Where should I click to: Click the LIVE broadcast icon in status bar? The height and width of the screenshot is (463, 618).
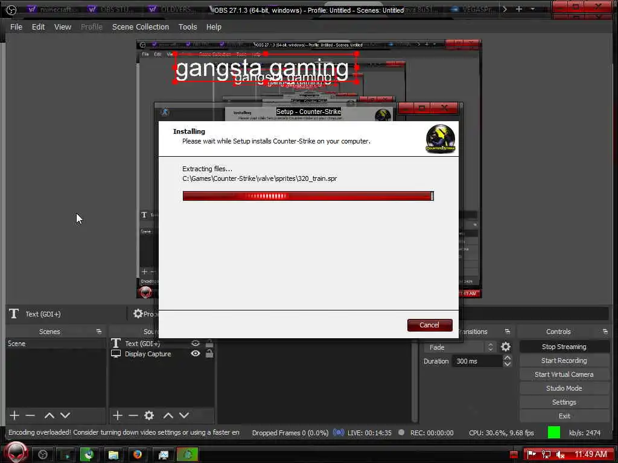339,432
